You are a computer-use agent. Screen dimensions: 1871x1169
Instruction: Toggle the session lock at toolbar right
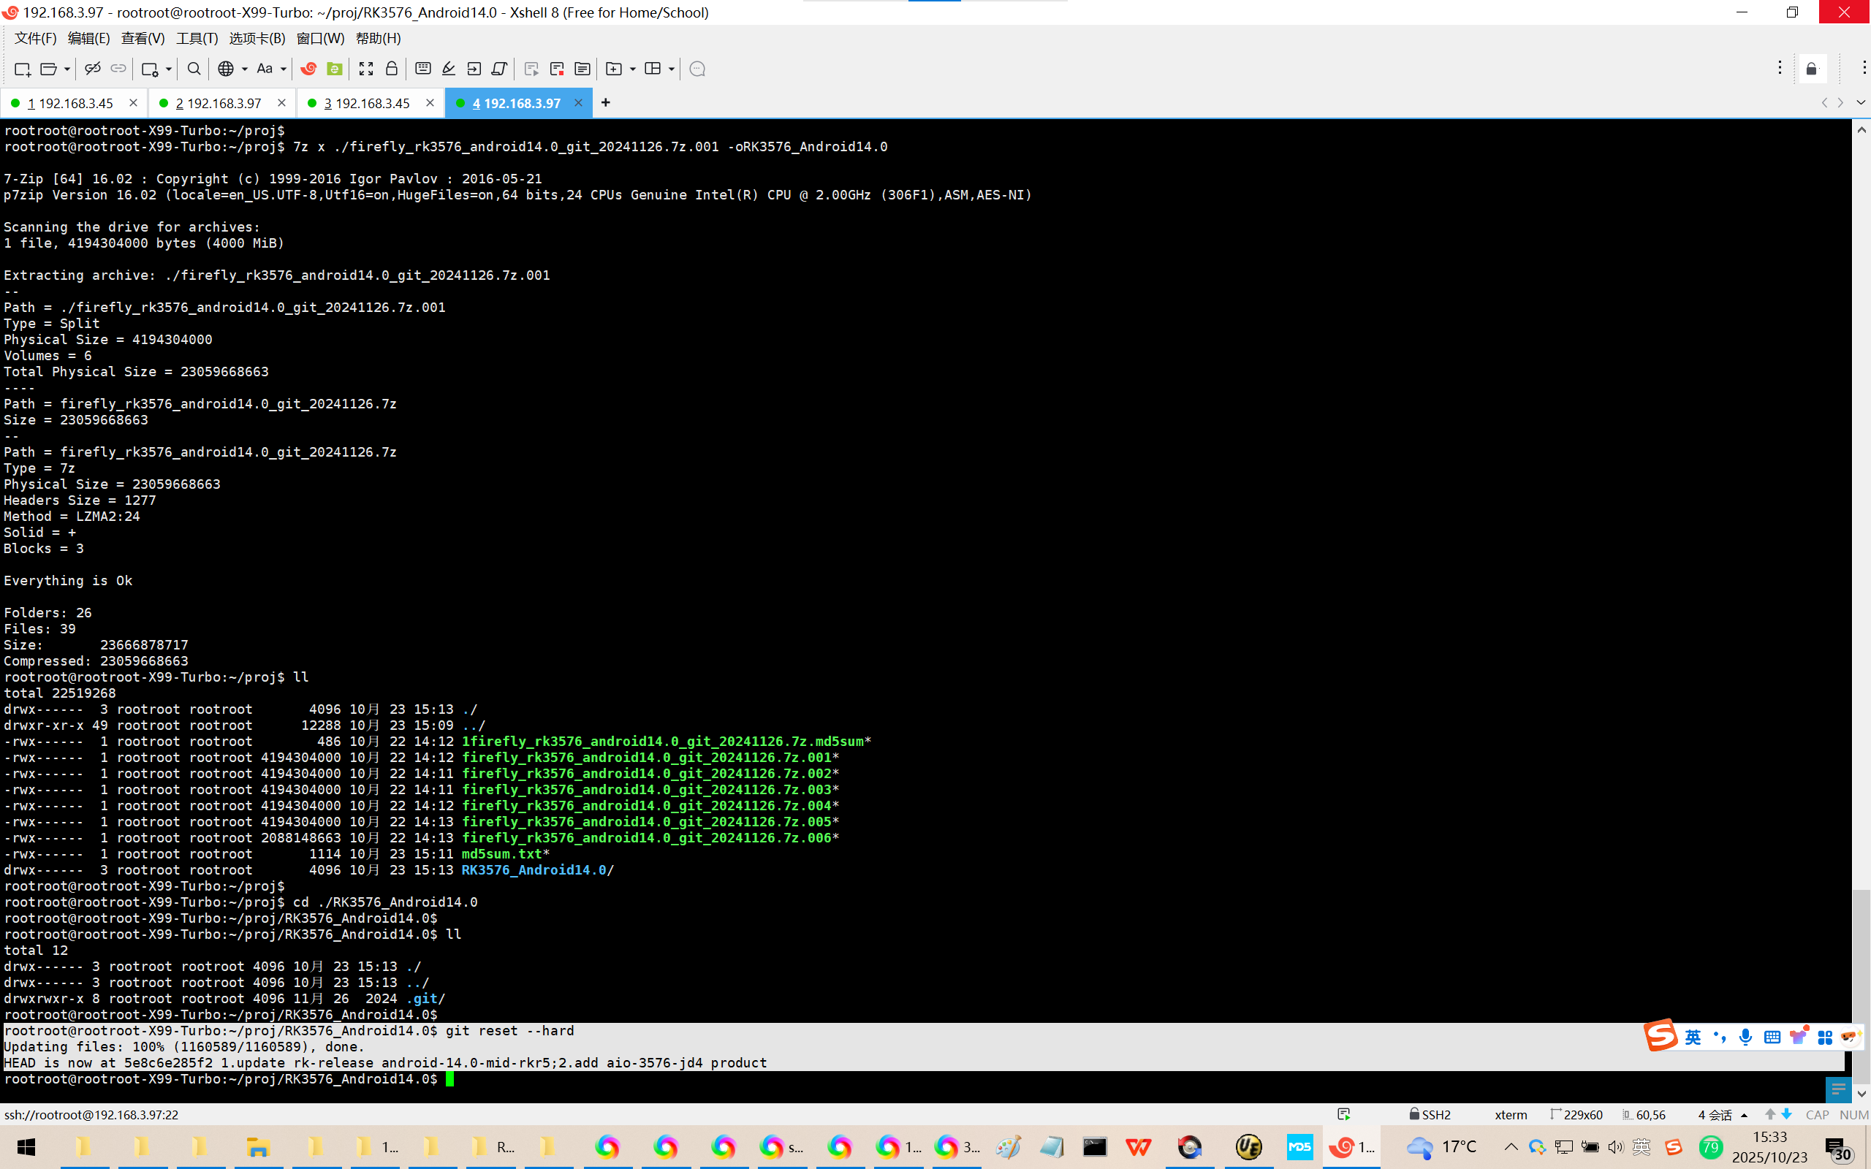1812,69
